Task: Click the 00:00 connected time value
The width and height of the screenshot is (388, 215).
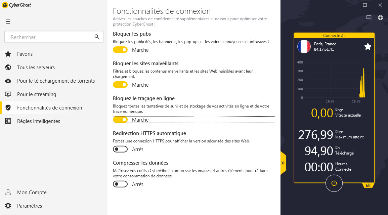Action: point(319,167)
